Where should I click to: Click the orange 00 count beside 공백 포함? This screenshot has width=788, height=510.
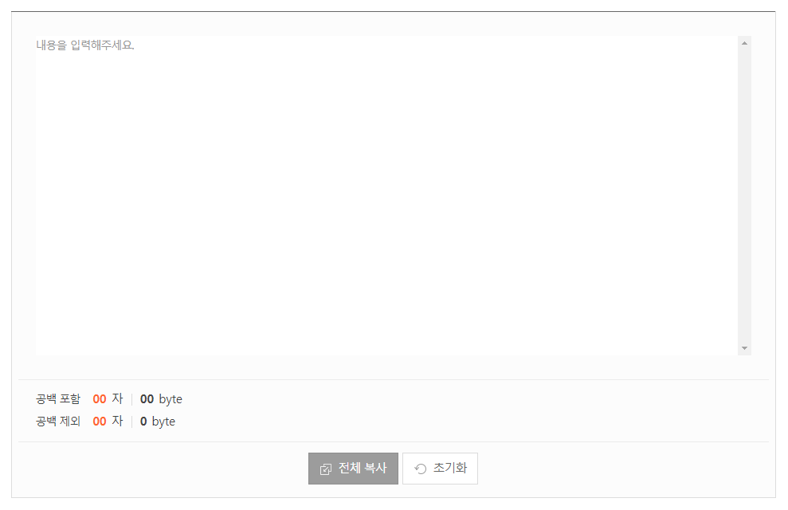pos(100,399)
